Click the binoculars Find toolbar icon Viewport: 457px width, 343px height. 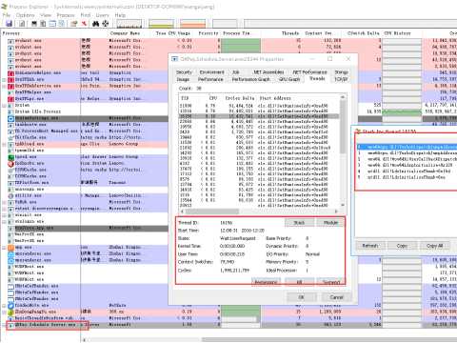(95, 24)
